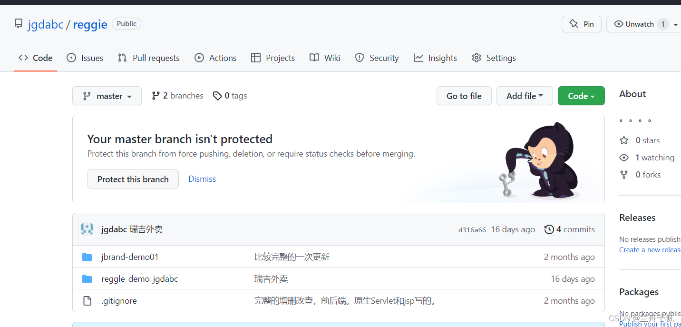
Task: Open jgdabc author link in commit row
Action: click(114, 229)
